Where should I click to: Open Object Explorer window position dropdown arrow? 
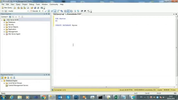tap(44, 14)
